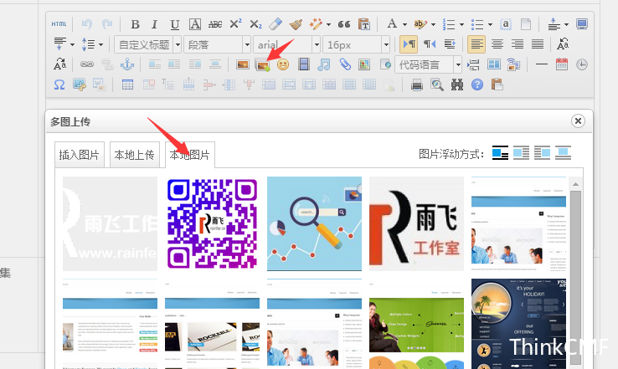Toggle strikethrough formatting

coord(215,24)
